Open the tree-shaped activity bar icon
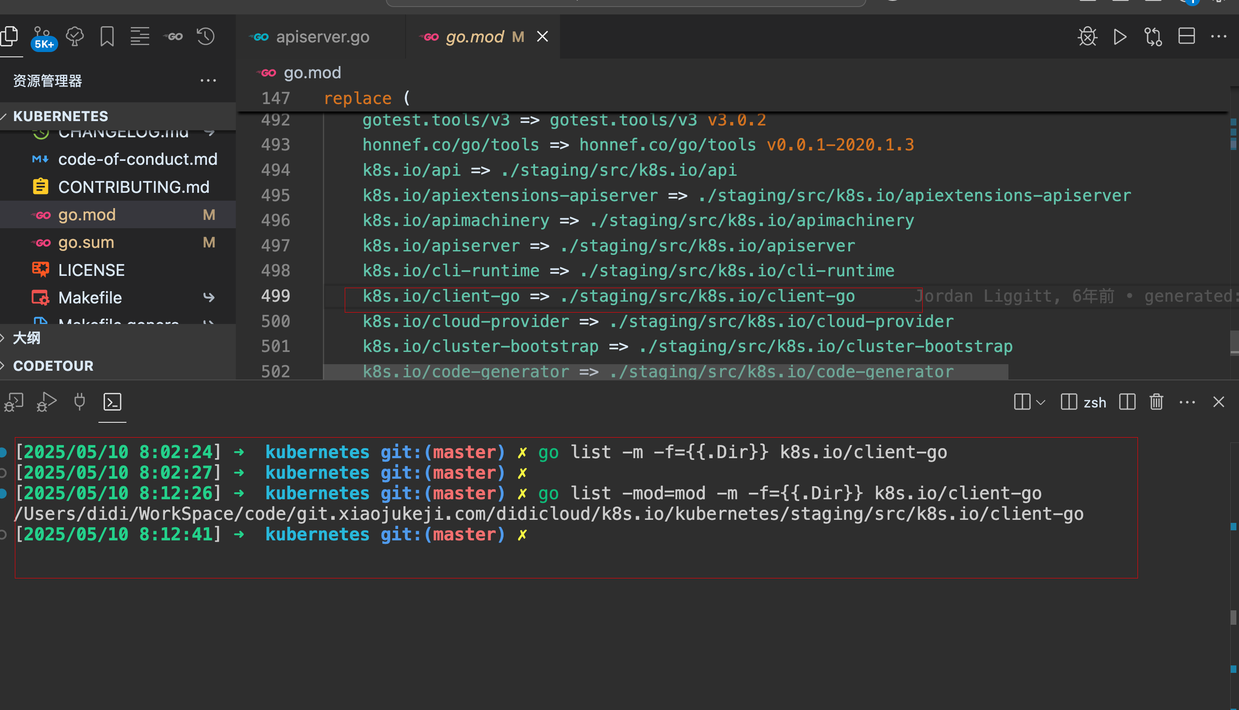Viewport: 1239px width, 710px height. 75,36
